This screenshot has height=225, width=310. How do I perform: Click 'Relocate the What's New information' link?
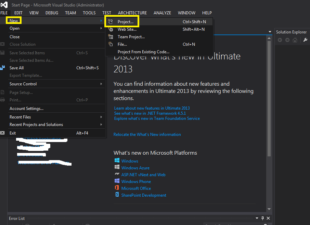tap(147, 135)
